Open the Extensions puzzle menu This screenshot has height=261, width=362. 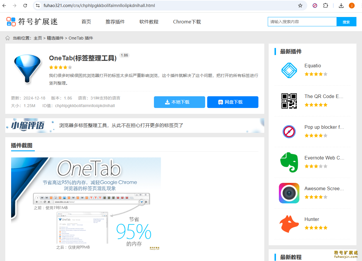coord(325,6)
